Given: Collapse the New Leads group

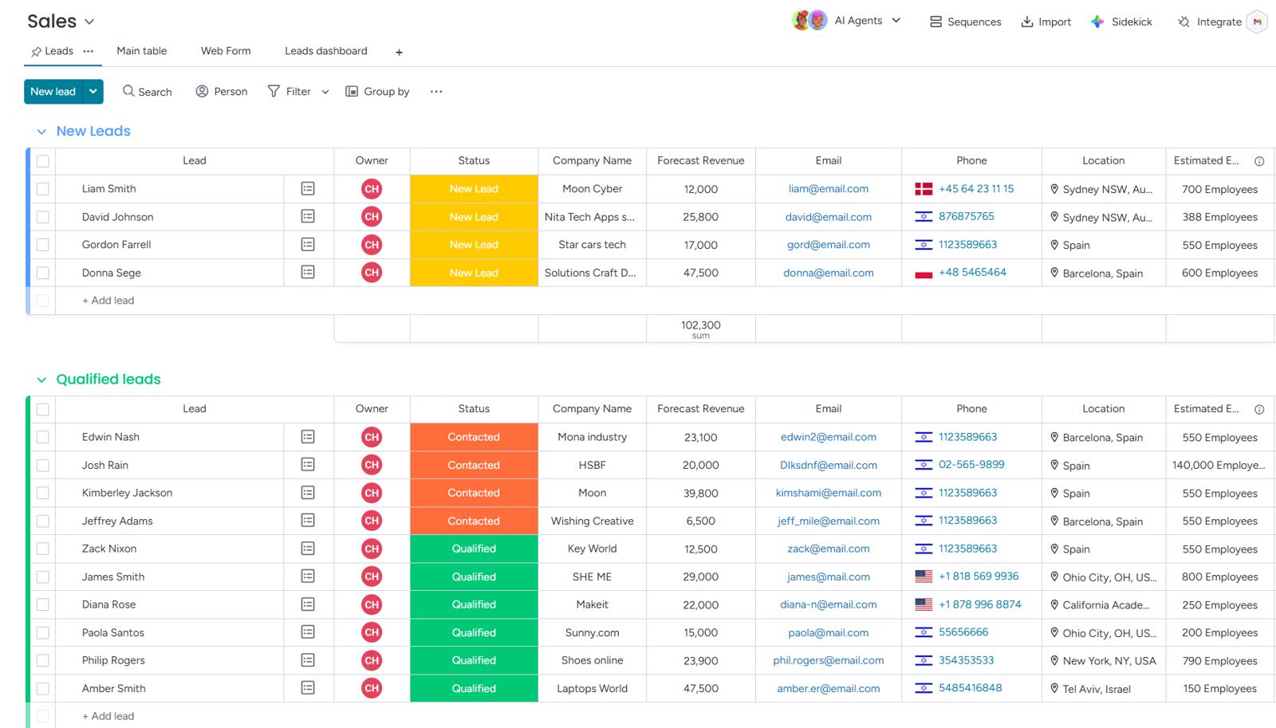Looking at the screenshot, I should [x=41, y=132].
